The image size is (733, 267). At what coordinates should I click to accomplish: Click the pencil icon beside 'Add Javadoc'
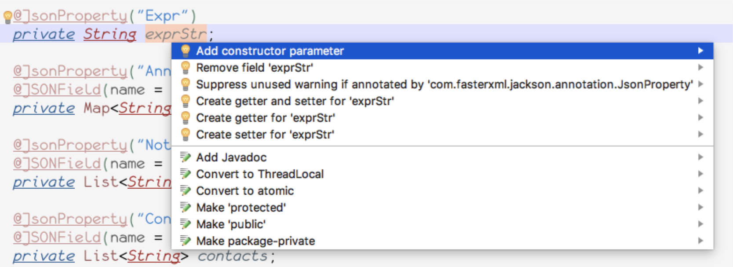click(x=186, y=157)
